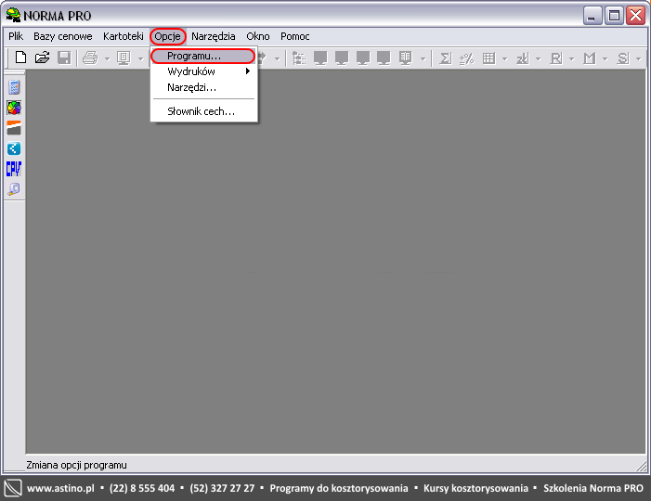Click the plus-minus percent icon

pyautogui.click(x=467, y=58)
